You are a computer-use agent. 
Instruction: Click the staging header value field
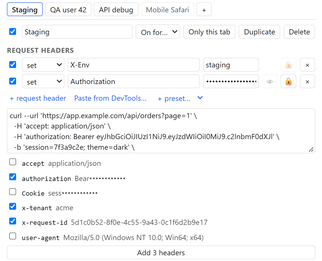231,65
